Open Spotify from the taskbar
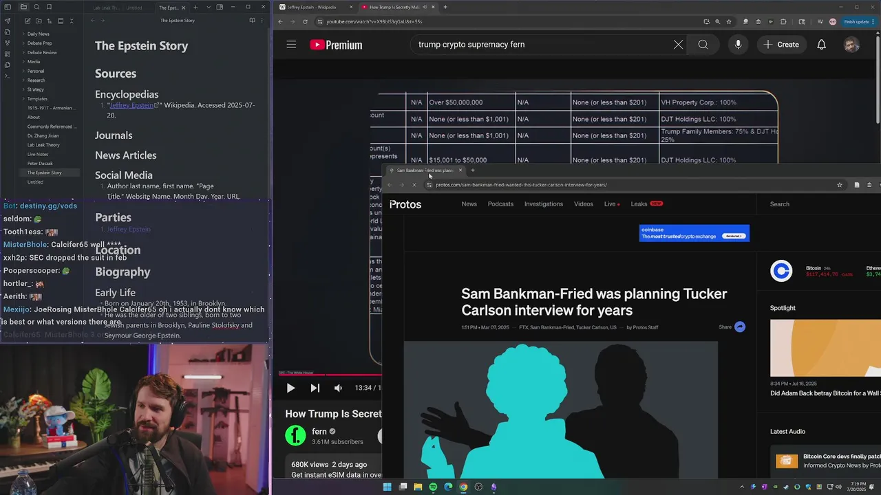This screenshot has width=881, height=495. coord(433,487)
